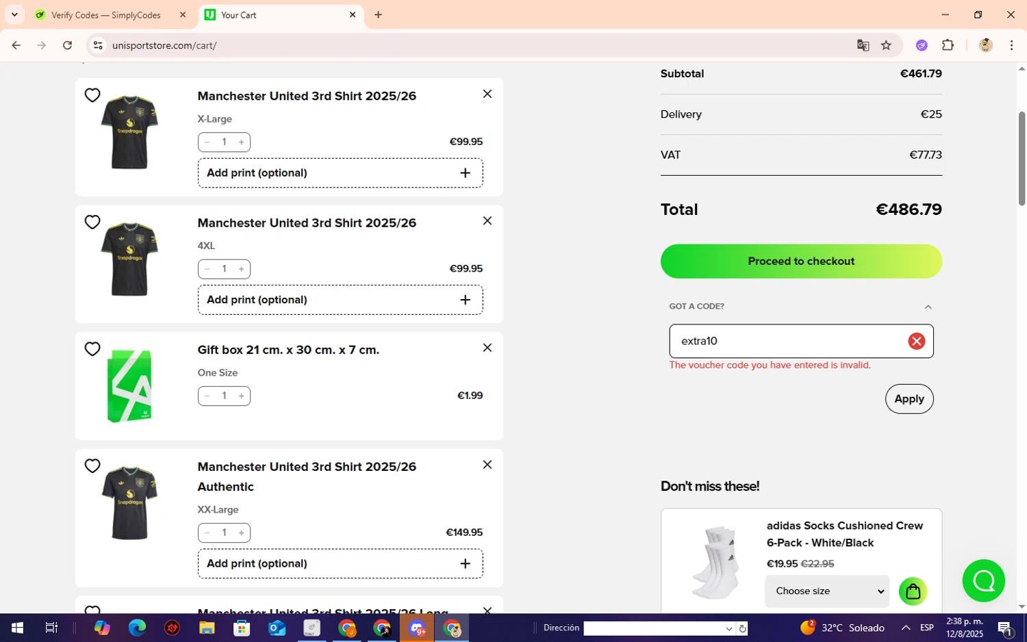This screenshot has width=1027, height=642.
Task: Remove the Gift box from cart
Action: pyautogui.click(x=487, y=348)
